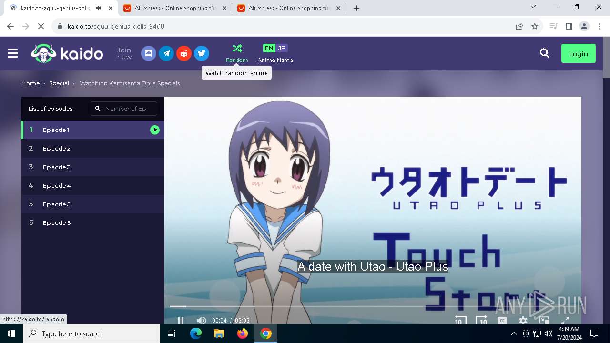The height and width of the screenshot is (343, 610).
Task: Open Chrome tab search dropdown
Action: point(533,7)
